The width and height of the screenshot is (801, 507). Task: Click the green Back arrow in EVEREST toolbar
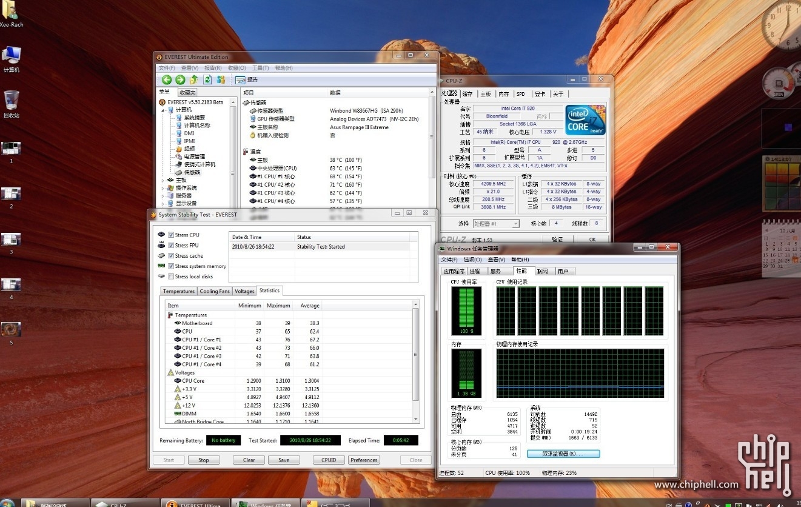click(167, 79)
